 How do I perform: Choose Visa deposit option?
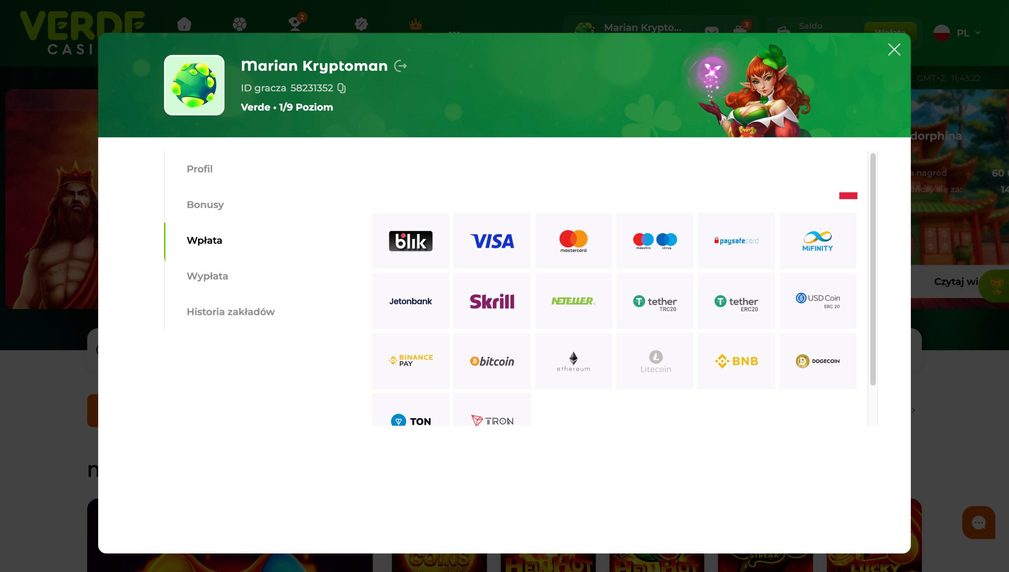tap(491, 241)
